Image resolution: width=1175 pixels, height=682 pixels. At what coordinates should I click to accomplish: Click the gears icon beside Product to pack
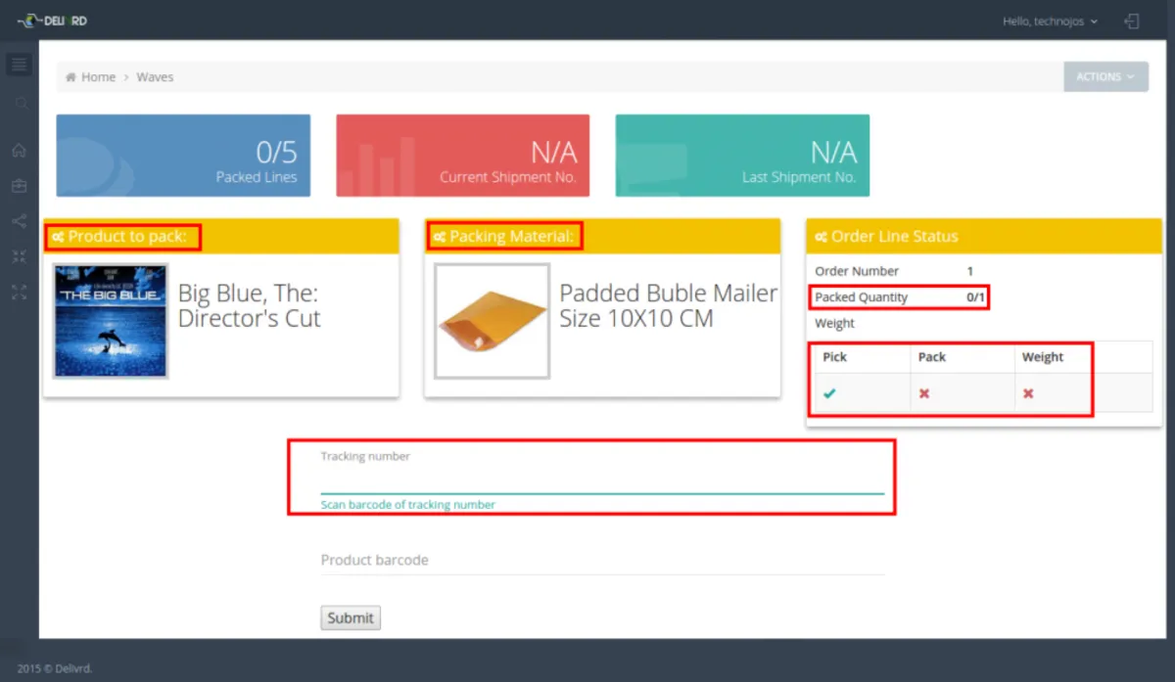pyautogui.click(x=59, y=237)
